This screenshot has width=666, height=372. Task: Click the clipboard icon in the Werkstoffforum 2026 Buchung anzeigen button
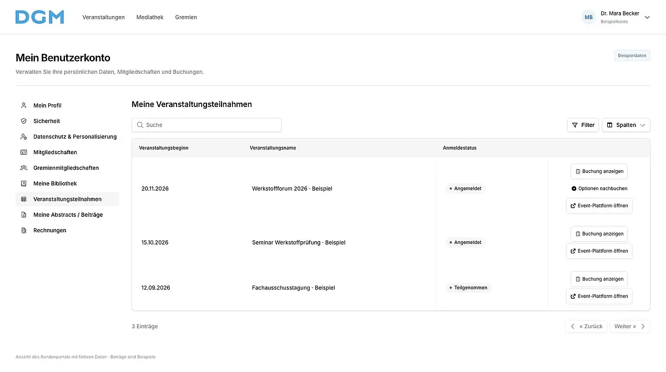pos(578,171)
